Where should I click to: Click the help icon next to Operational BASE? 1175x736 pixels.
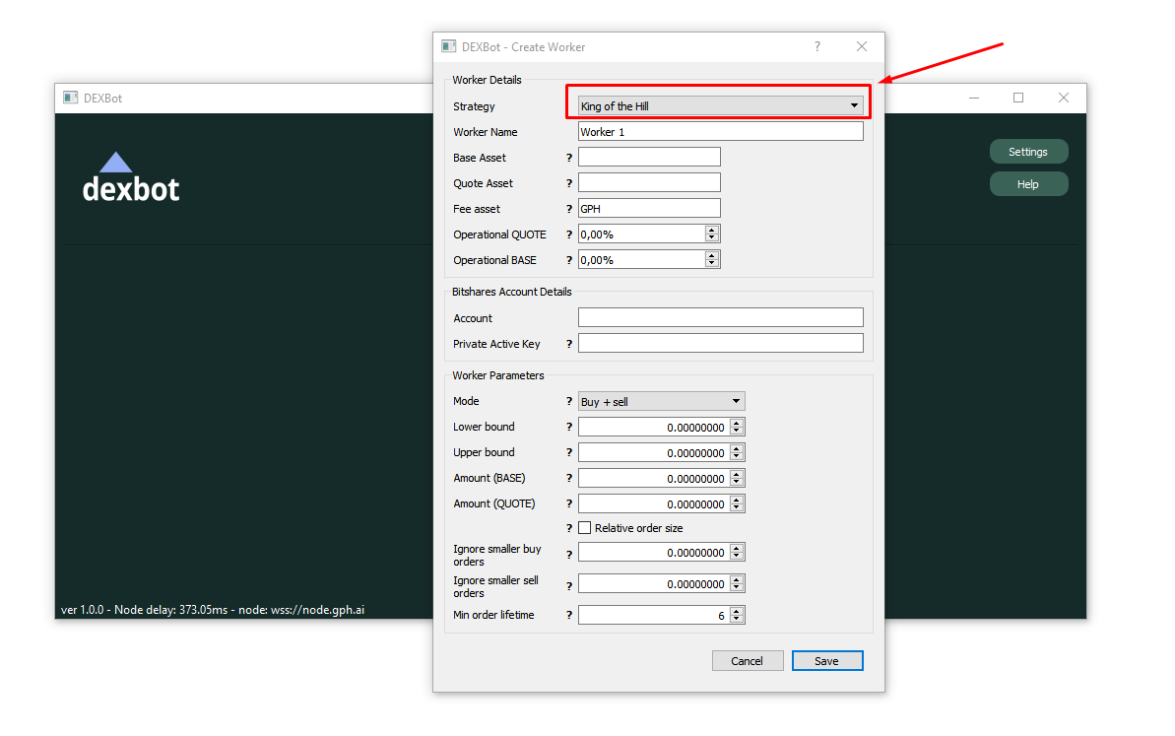pos(568,259)
